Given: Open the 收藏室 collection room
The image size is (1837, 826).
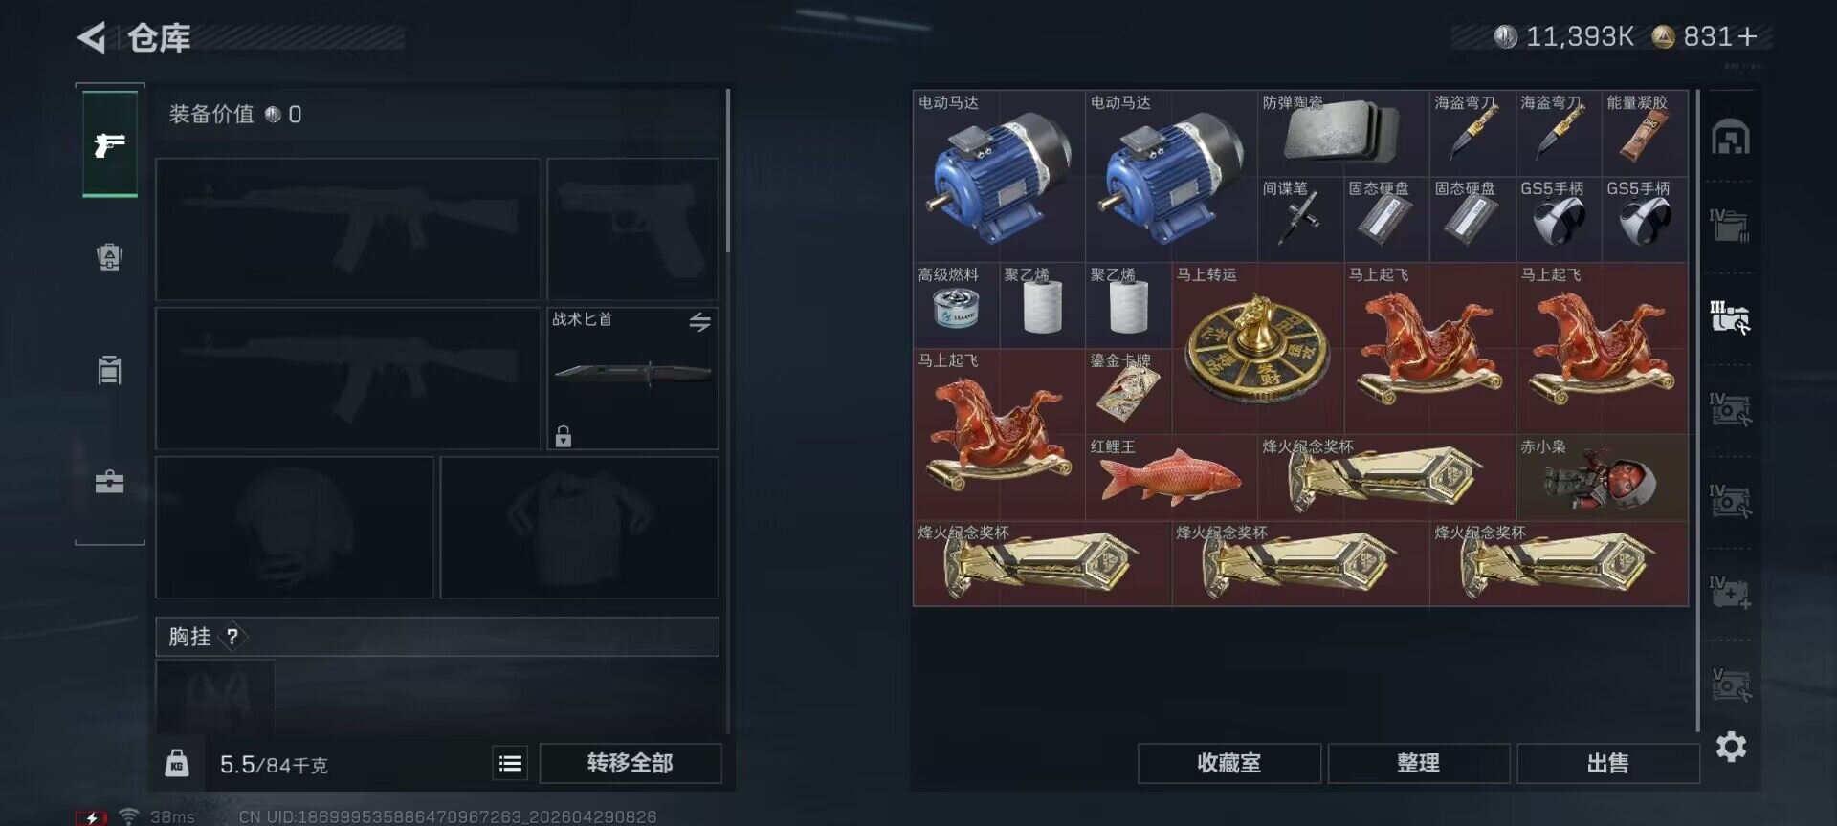Looking at the screenshot, I should [x=1228, y=763].
